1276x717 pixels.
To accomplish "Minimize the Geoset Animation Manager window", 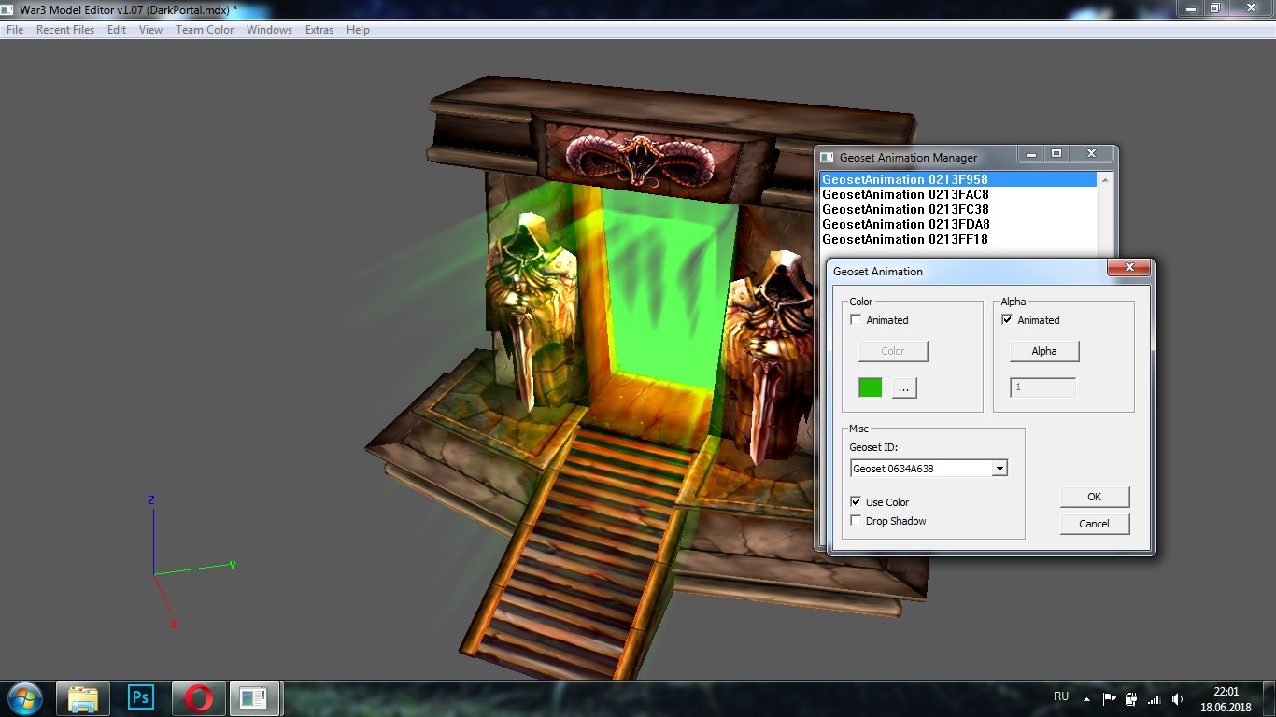I will pos(1032,154).
